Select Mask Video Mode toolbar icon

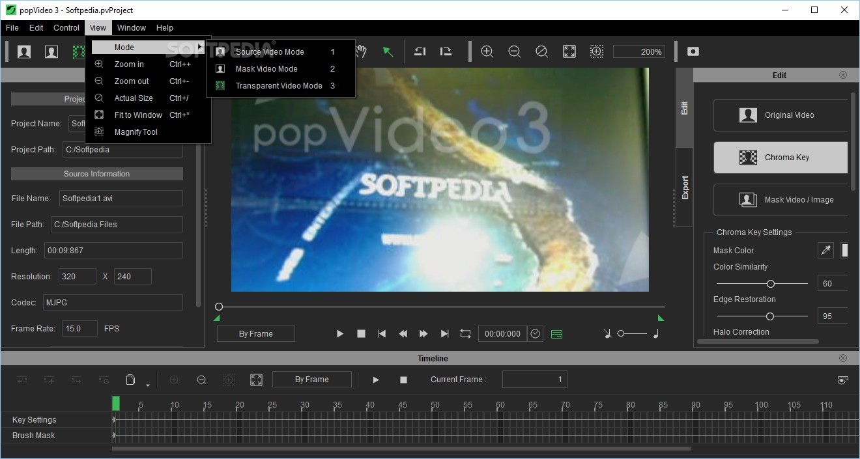(x=51, y=51)
